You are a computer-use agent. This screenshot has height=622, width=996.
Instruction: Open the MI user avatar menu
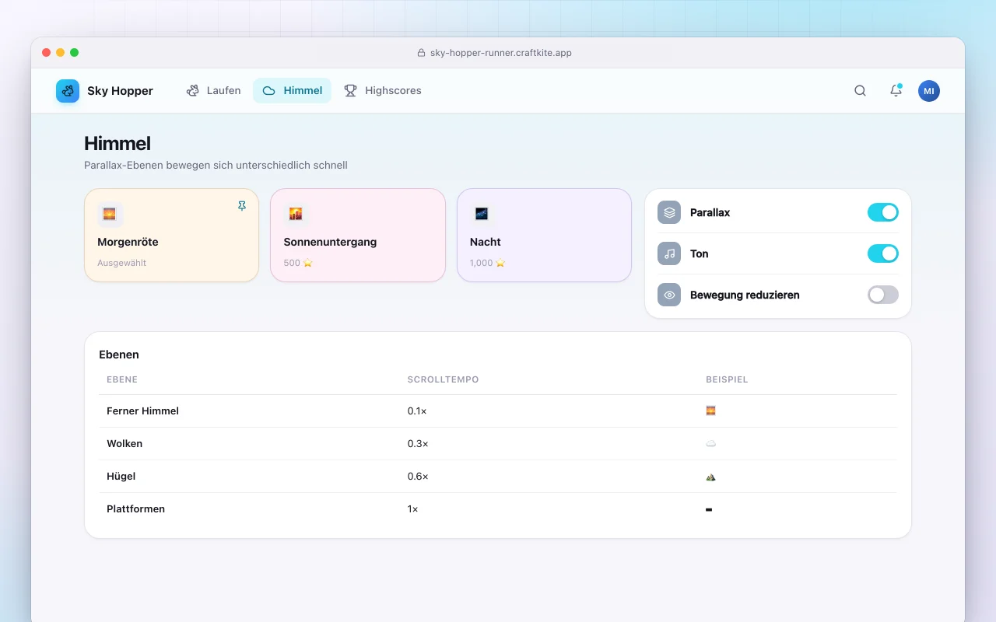(x=929, y=91)
